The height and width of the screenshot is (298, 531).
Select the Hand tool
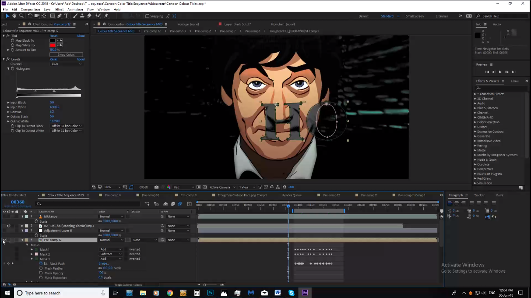click(x=14, y=16)
